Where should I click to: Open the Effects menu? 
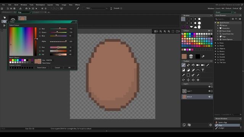point(77,5)
